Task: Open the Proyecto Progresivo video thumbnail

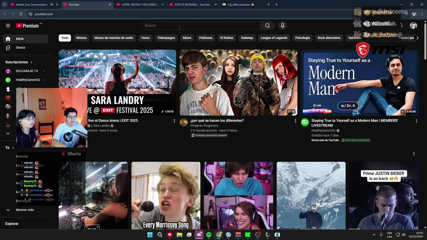Action: 239,83
